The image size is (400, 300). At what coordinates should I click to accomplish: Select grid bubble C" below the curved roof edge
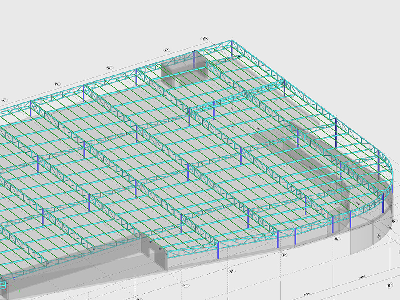[337, 239]
